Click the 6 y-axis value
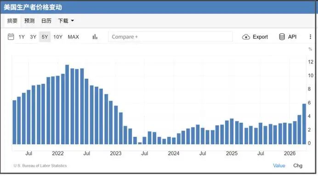 (x=309, y=103)
